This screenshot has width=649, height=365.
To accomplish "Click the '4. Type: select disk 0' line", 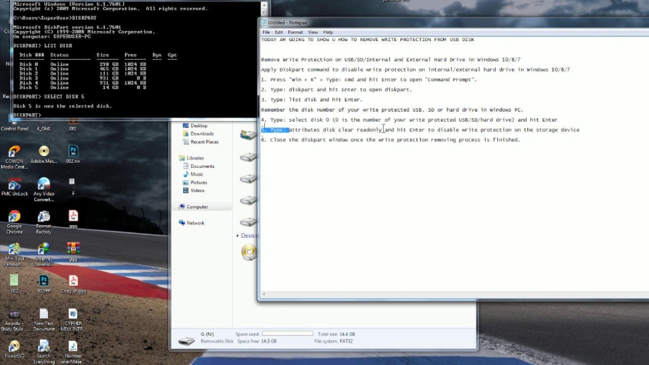I will [409, 120].
